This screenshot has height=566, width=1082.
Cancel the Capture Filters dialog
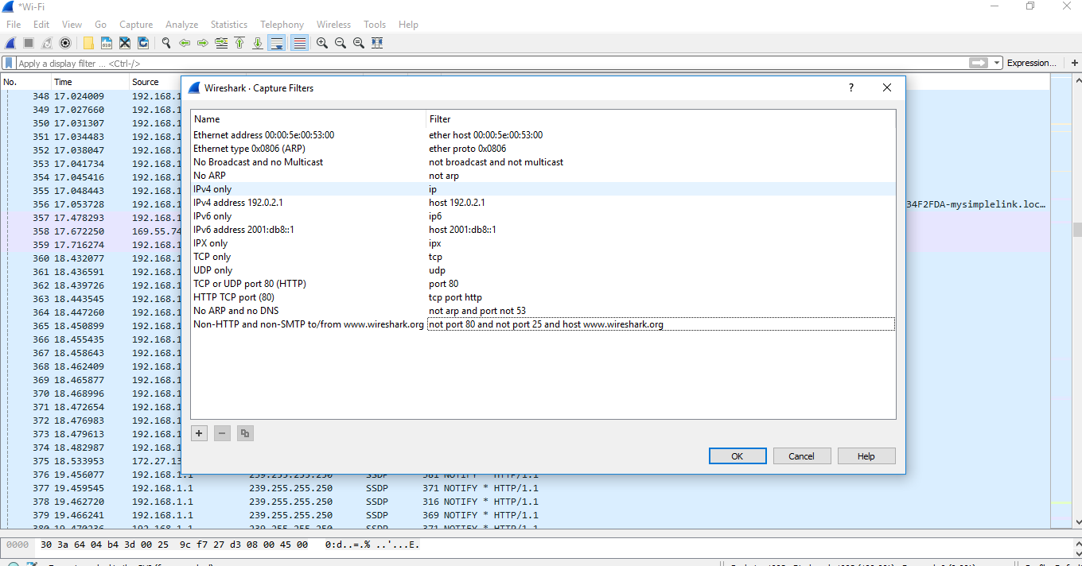coord(802,456)
